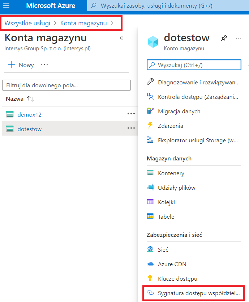Open Udziały plików menu item

[x=177, y=188]
